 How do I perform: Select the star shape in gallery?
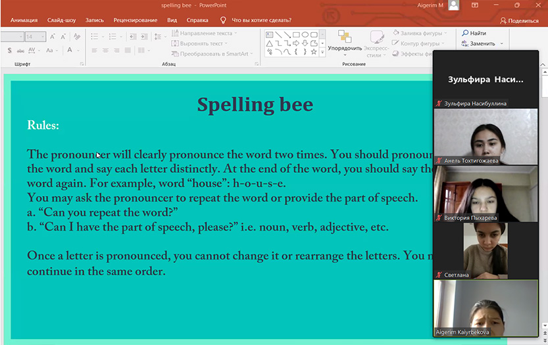point(314,51)
